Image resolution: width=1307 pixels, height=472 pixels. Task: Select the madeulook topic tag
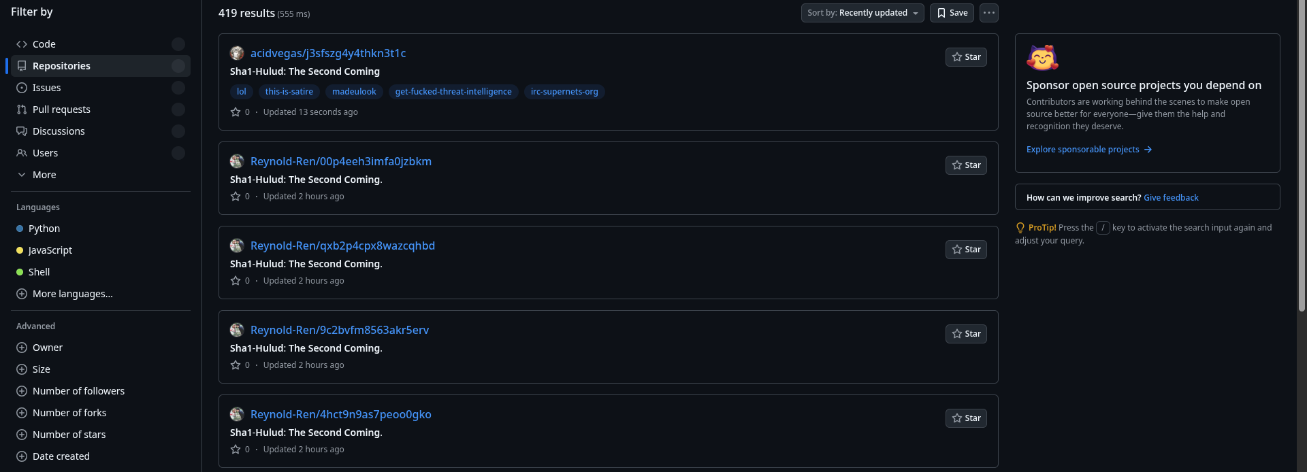354,92
